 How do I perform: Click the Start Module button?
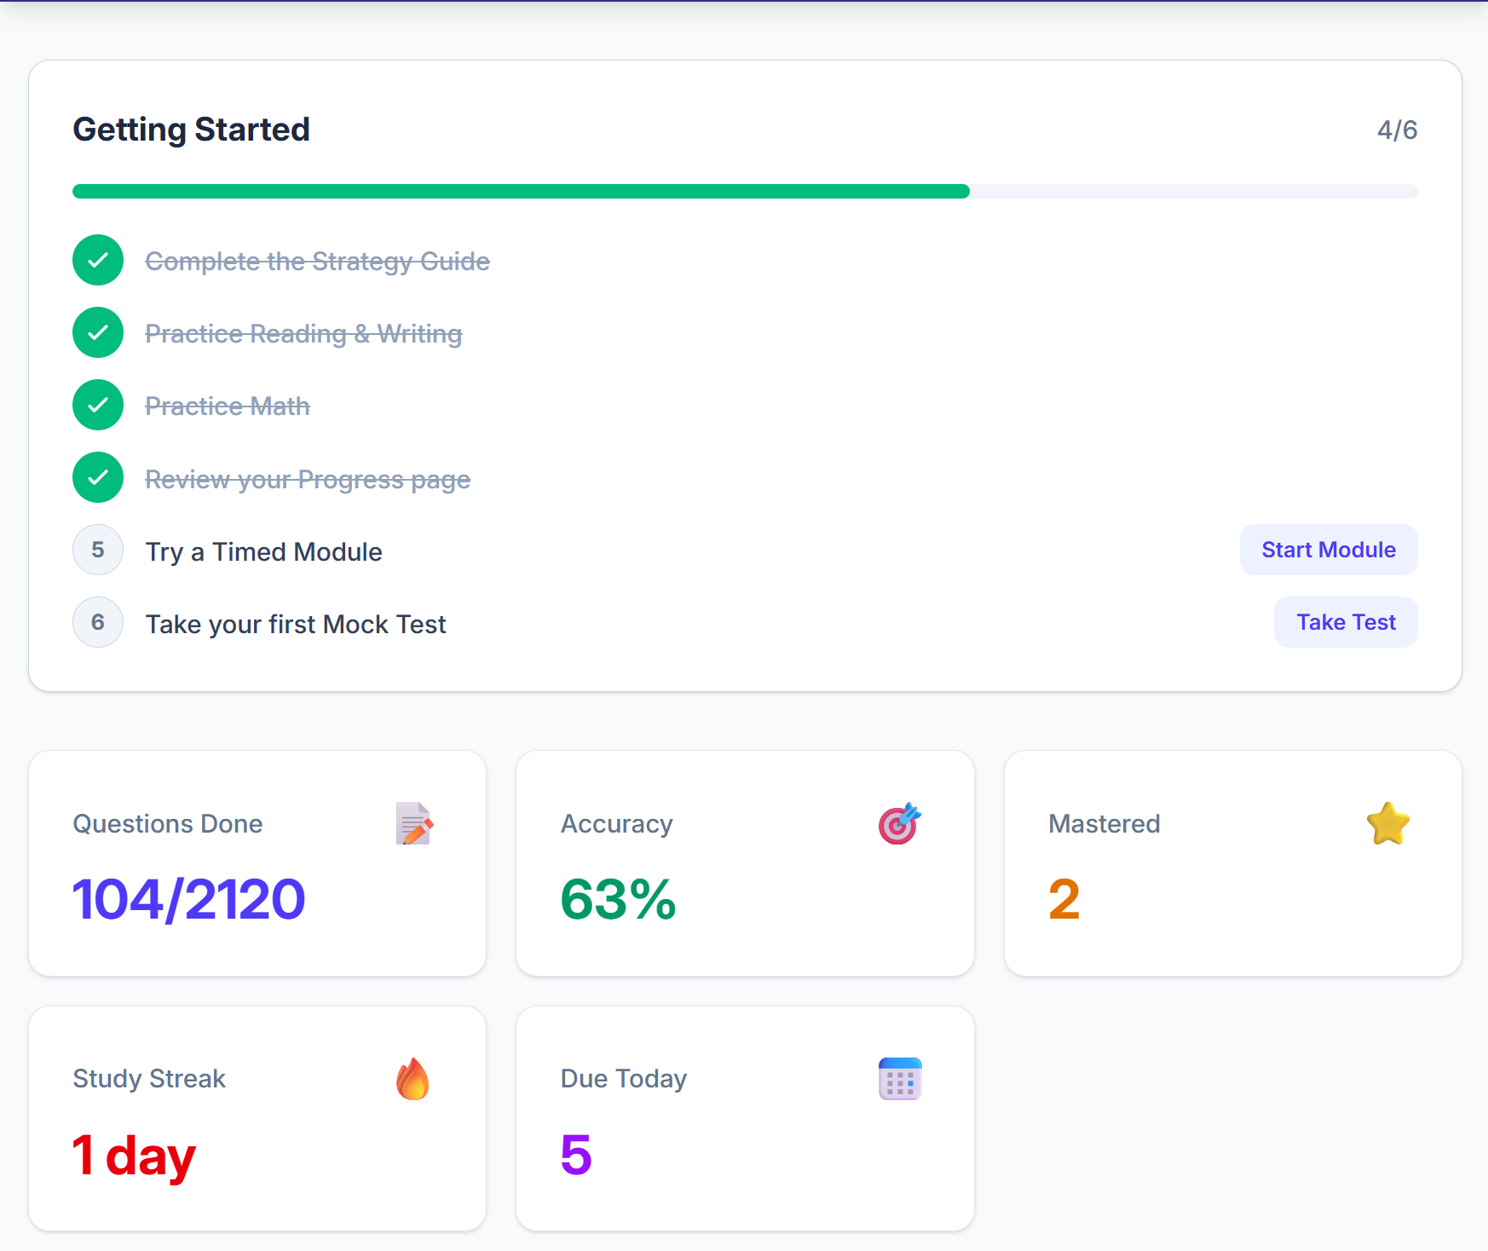(x=1329, y=550)
